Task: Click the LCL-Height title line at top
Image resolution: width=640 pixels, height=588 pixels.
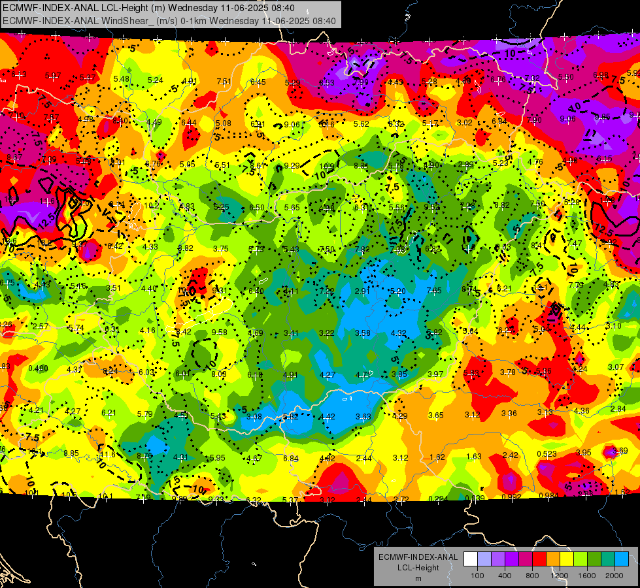Action: 148,8
